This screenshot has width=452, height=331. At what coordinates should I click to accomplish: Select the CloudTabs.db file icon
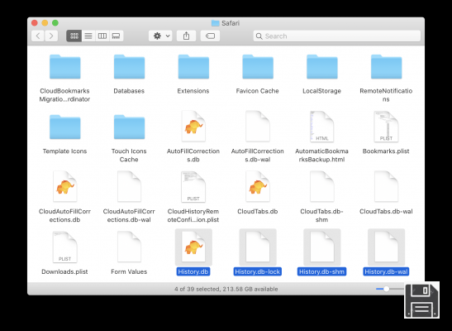click(x=258, y=187)
